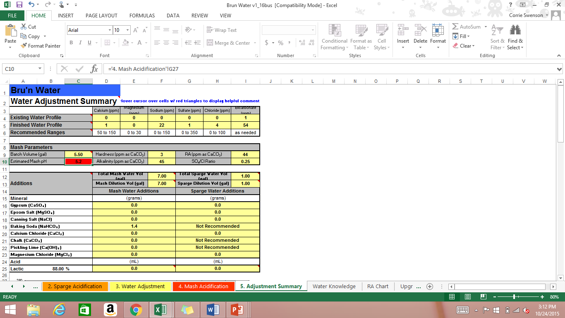
Task: Click insert function fx icon
Action: [x=94, y=69]
